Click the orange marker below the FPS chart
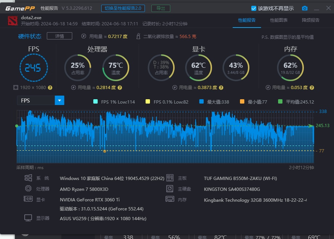 [105, 151]
